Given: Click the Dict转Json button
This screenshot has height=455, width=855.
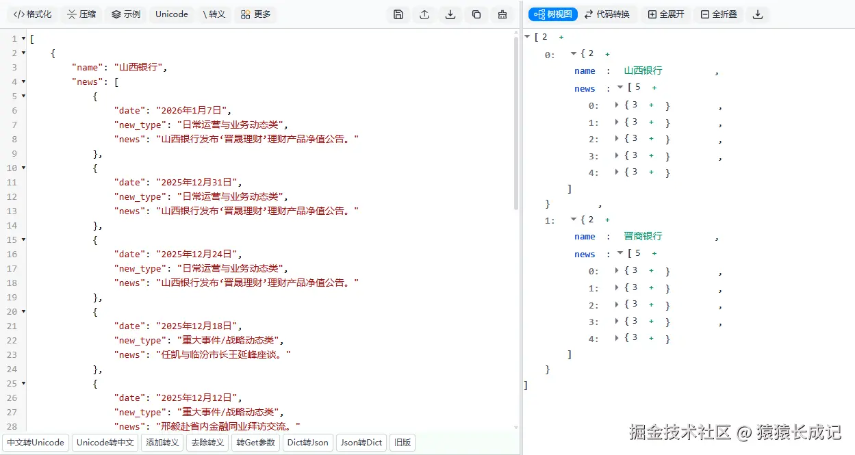Looking at the screenshot, I should pos(308,443).
